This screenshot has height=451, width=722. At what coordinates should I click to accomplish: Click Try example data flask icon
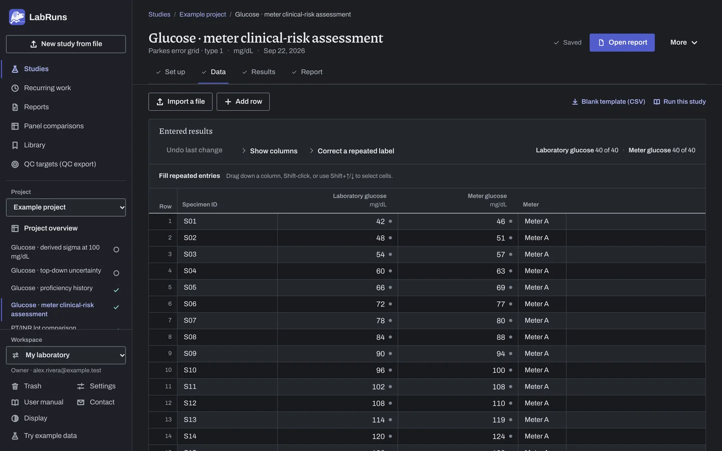click(15, 436)
